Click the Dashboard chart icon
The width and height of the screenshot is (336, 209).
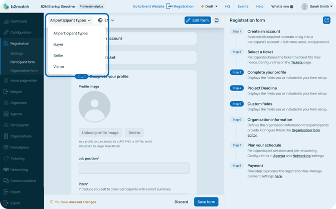(6, 21)
